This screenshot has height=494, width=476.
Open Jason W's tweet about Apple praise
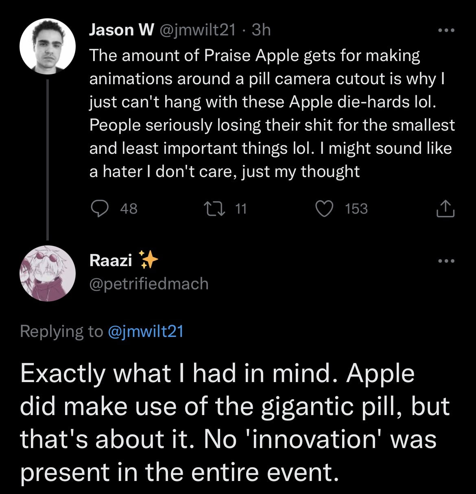point(271,113)
